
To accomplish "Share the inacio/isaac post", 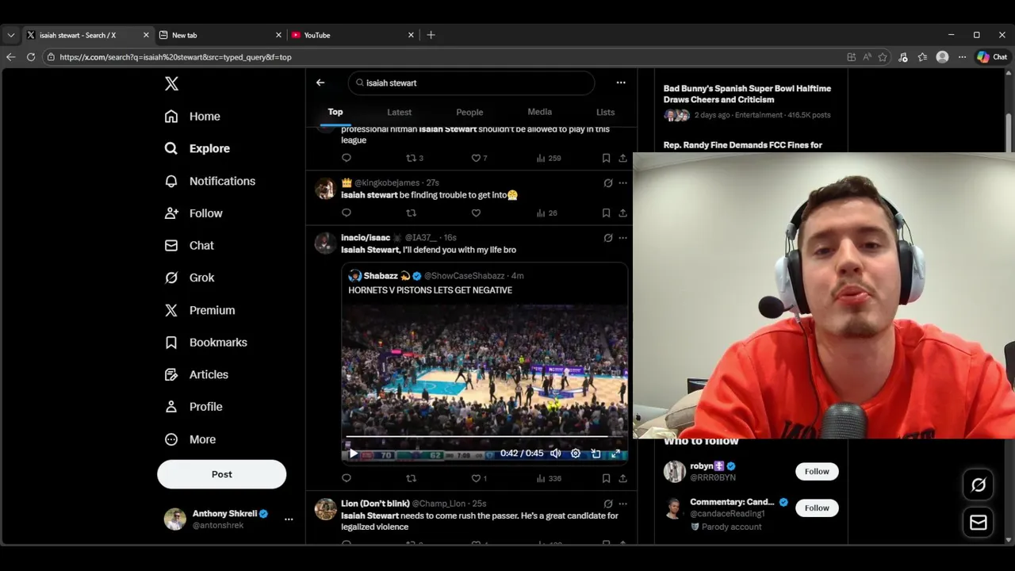I will (x=622, y=478).
